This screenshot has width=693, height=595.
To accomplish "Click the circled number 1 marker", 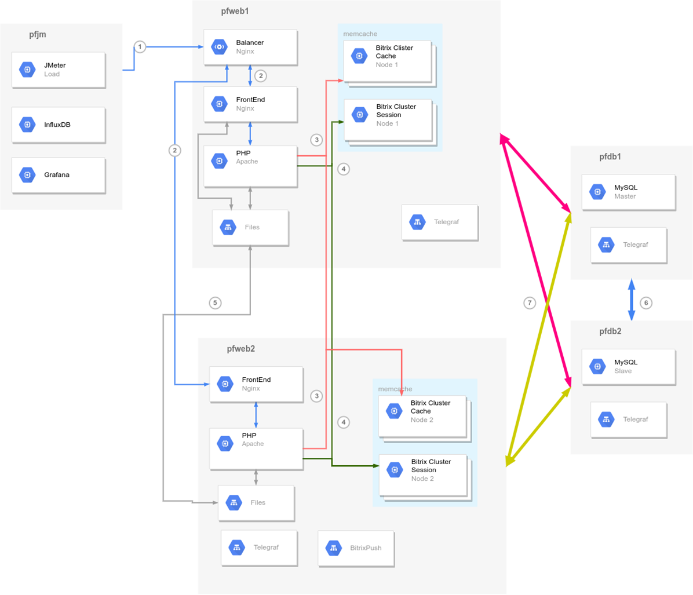I will tap(139, 46).
